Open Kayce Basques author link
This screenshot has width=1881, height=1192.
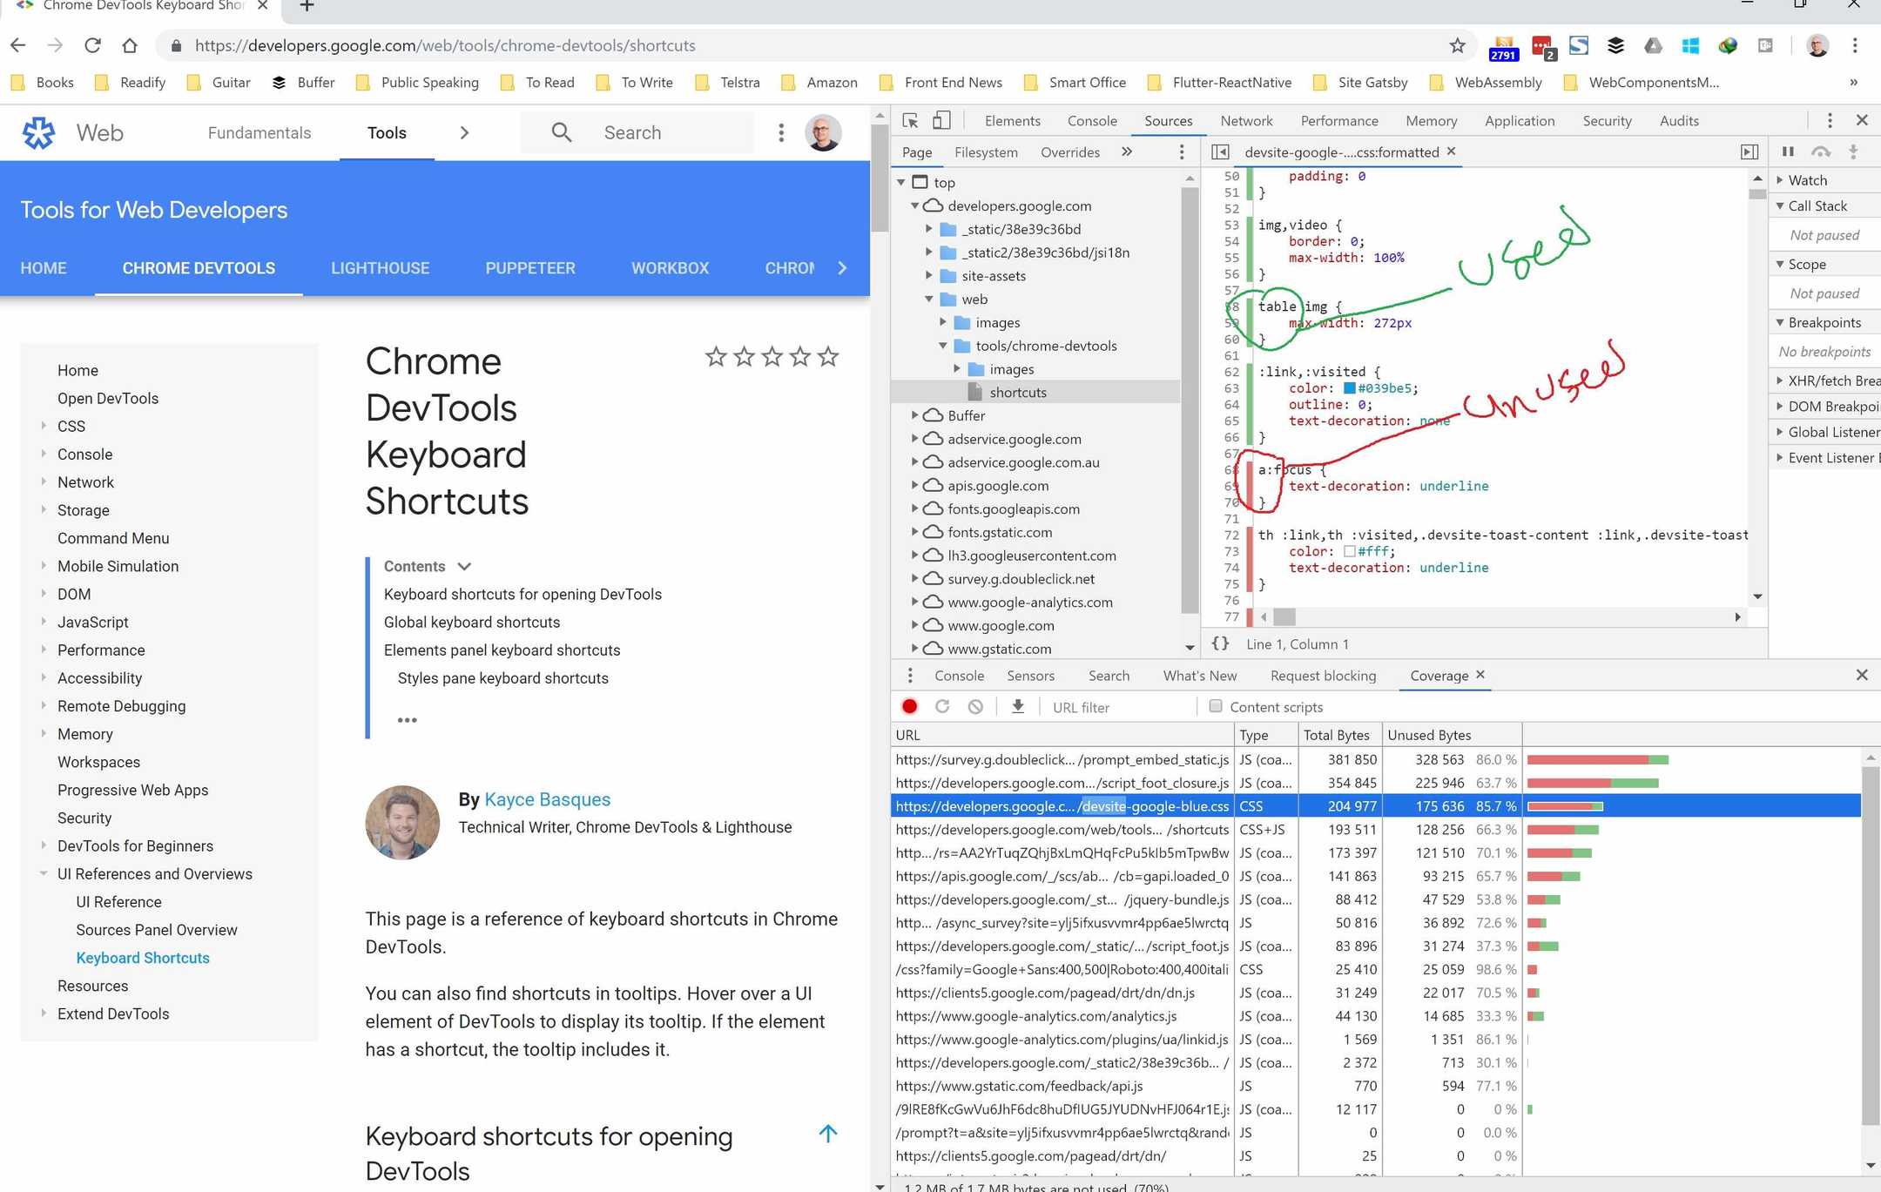(x=547, y=799)
